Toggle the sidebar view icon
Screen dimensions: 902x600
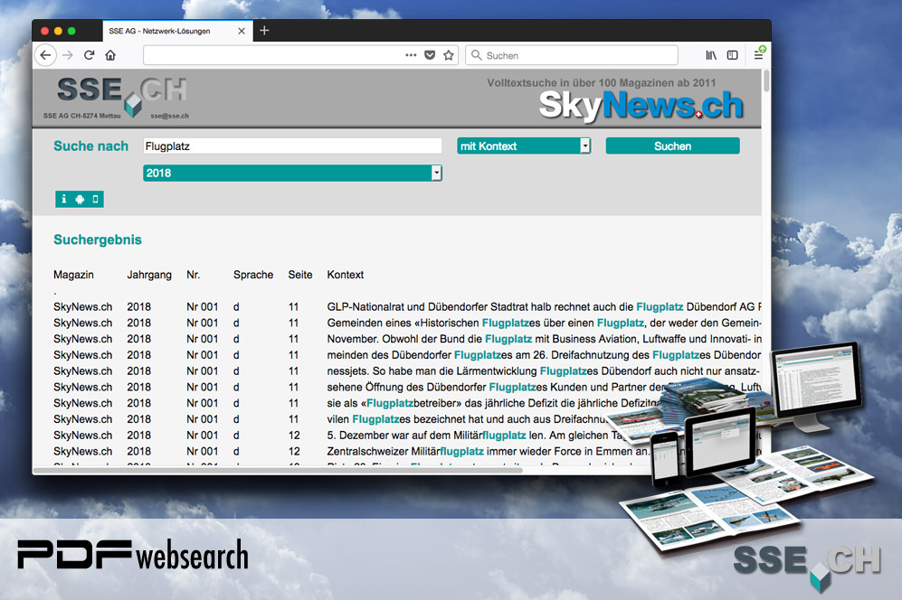coord(732,55)
